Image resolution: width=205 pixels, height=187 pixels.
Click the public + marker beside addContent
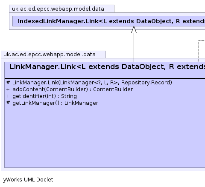click(x=8, y=89)
